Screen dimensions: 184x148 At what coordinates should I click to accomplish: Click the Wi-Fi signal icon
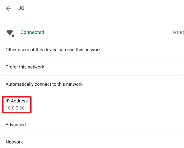[9, 33]
